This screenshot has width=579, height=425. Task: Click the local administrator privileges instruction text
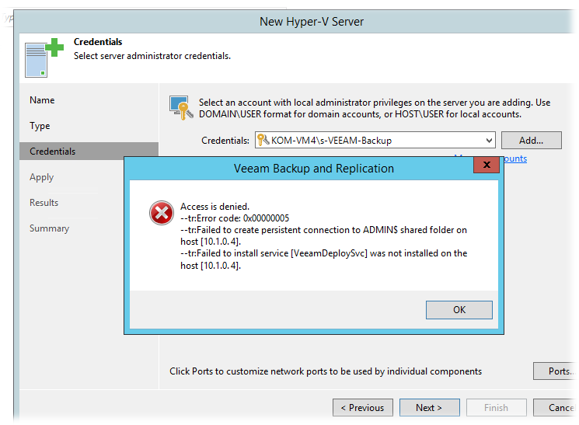(375, 108)
